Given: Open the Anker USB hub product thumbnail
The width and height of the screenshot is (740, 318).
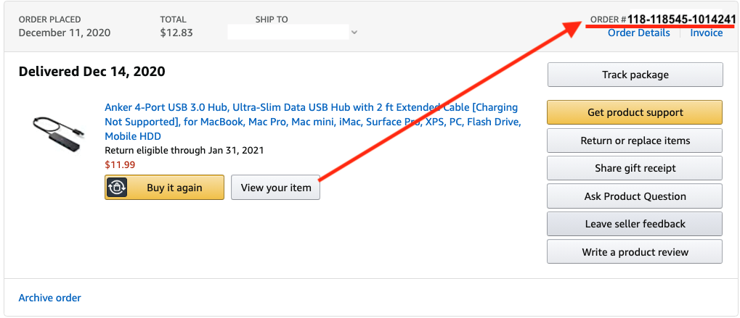Looking at the screenshot, I should click(59, 131).
